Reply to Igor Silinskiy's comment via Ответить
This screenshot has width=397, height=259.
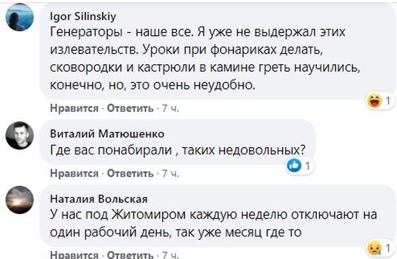tap(130, 108)
